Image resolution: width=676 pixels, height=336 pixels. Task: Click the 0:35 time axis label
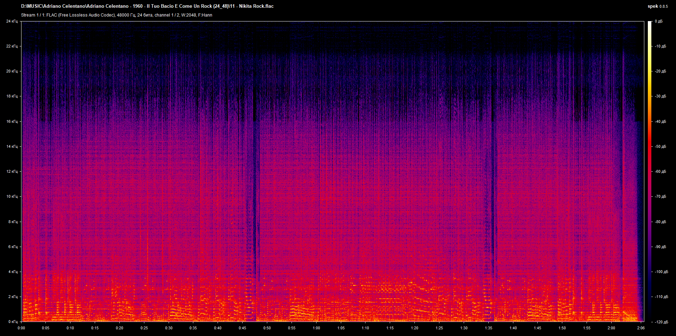click(193, 328)
